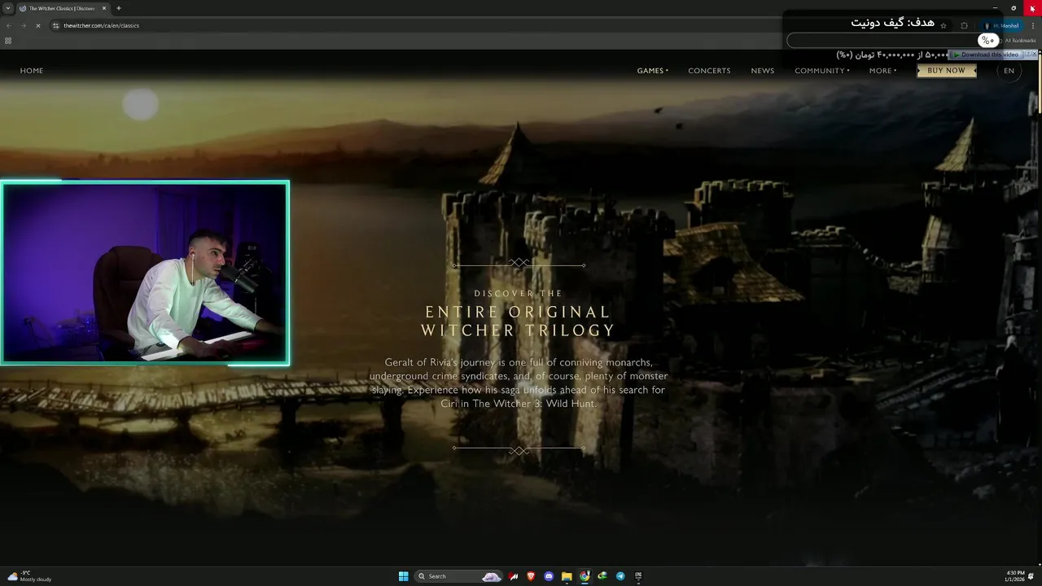Image resolution: width=1042 pixels, height=586 pixels.
Task: Click the streamer webcam overlay
Action: point(145,273)
